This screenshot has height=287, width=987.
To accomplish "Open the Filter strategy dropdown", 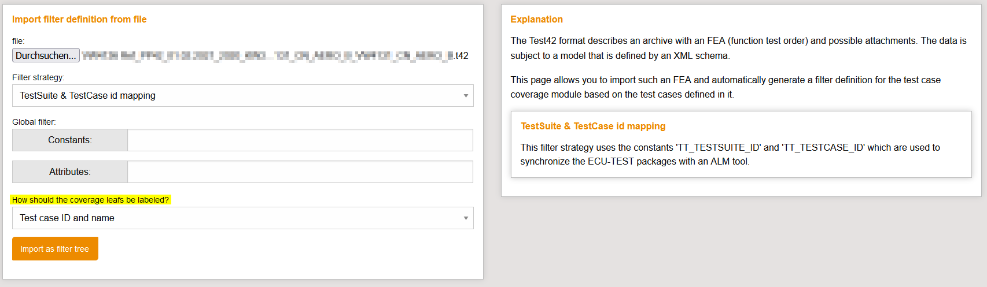I will [242, 96].
